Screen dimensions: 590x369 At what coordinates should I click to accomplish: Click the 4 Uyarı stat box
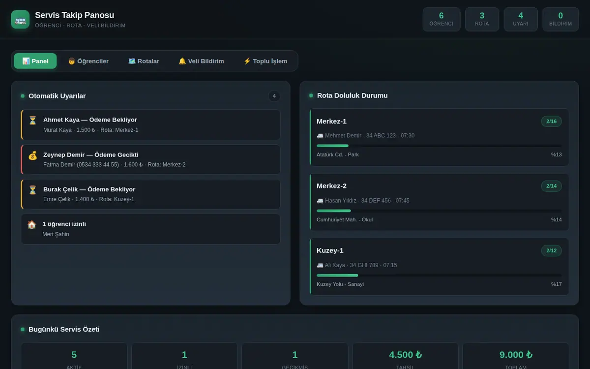pyautogui.click(x=521, y=19)
